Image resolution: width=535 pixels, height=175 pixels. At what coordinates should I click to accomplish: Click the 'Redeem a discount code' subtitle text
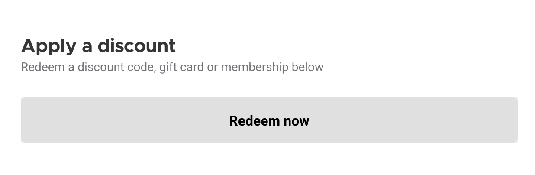coord(172,67)
